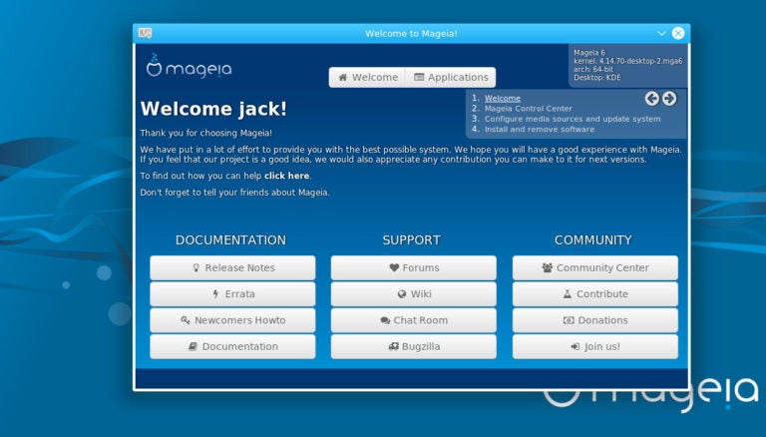This screenshot has height=437, width=766.
Task: Open the Wiki
Action: click(x=413, y=294)
